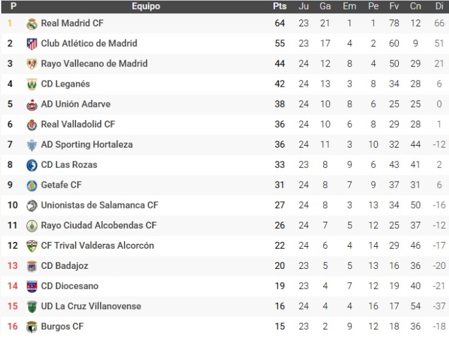This screenshot has height=343, width=449.
Task: Click the CD Badajoz crest icon
Action: coord(32,266)
